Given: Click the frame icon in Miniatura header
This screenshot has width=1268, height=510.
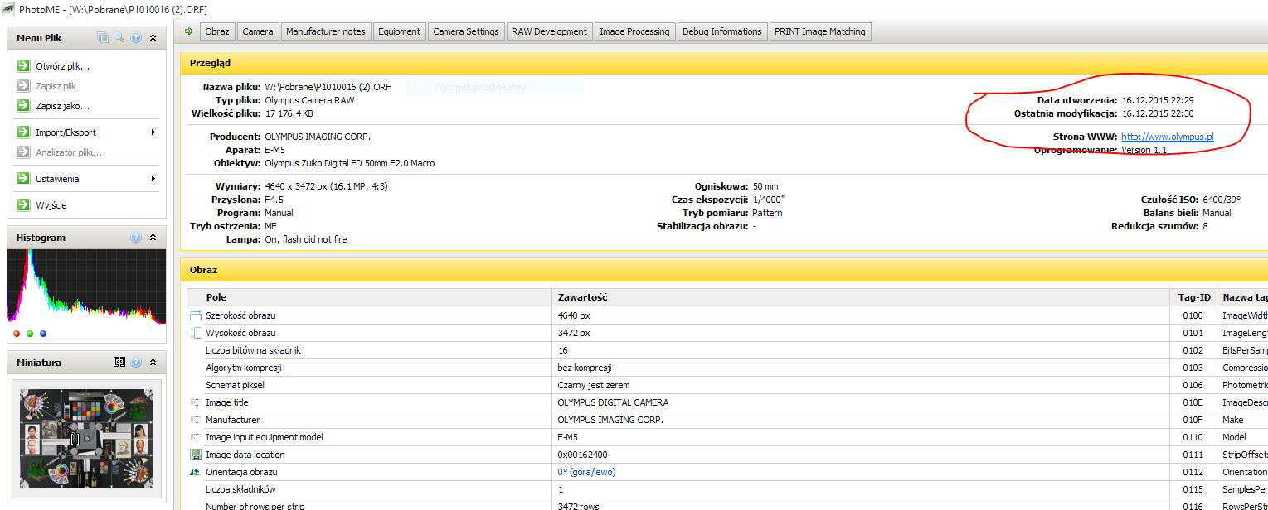Looking at the screenshot, I should click(119, 363).
